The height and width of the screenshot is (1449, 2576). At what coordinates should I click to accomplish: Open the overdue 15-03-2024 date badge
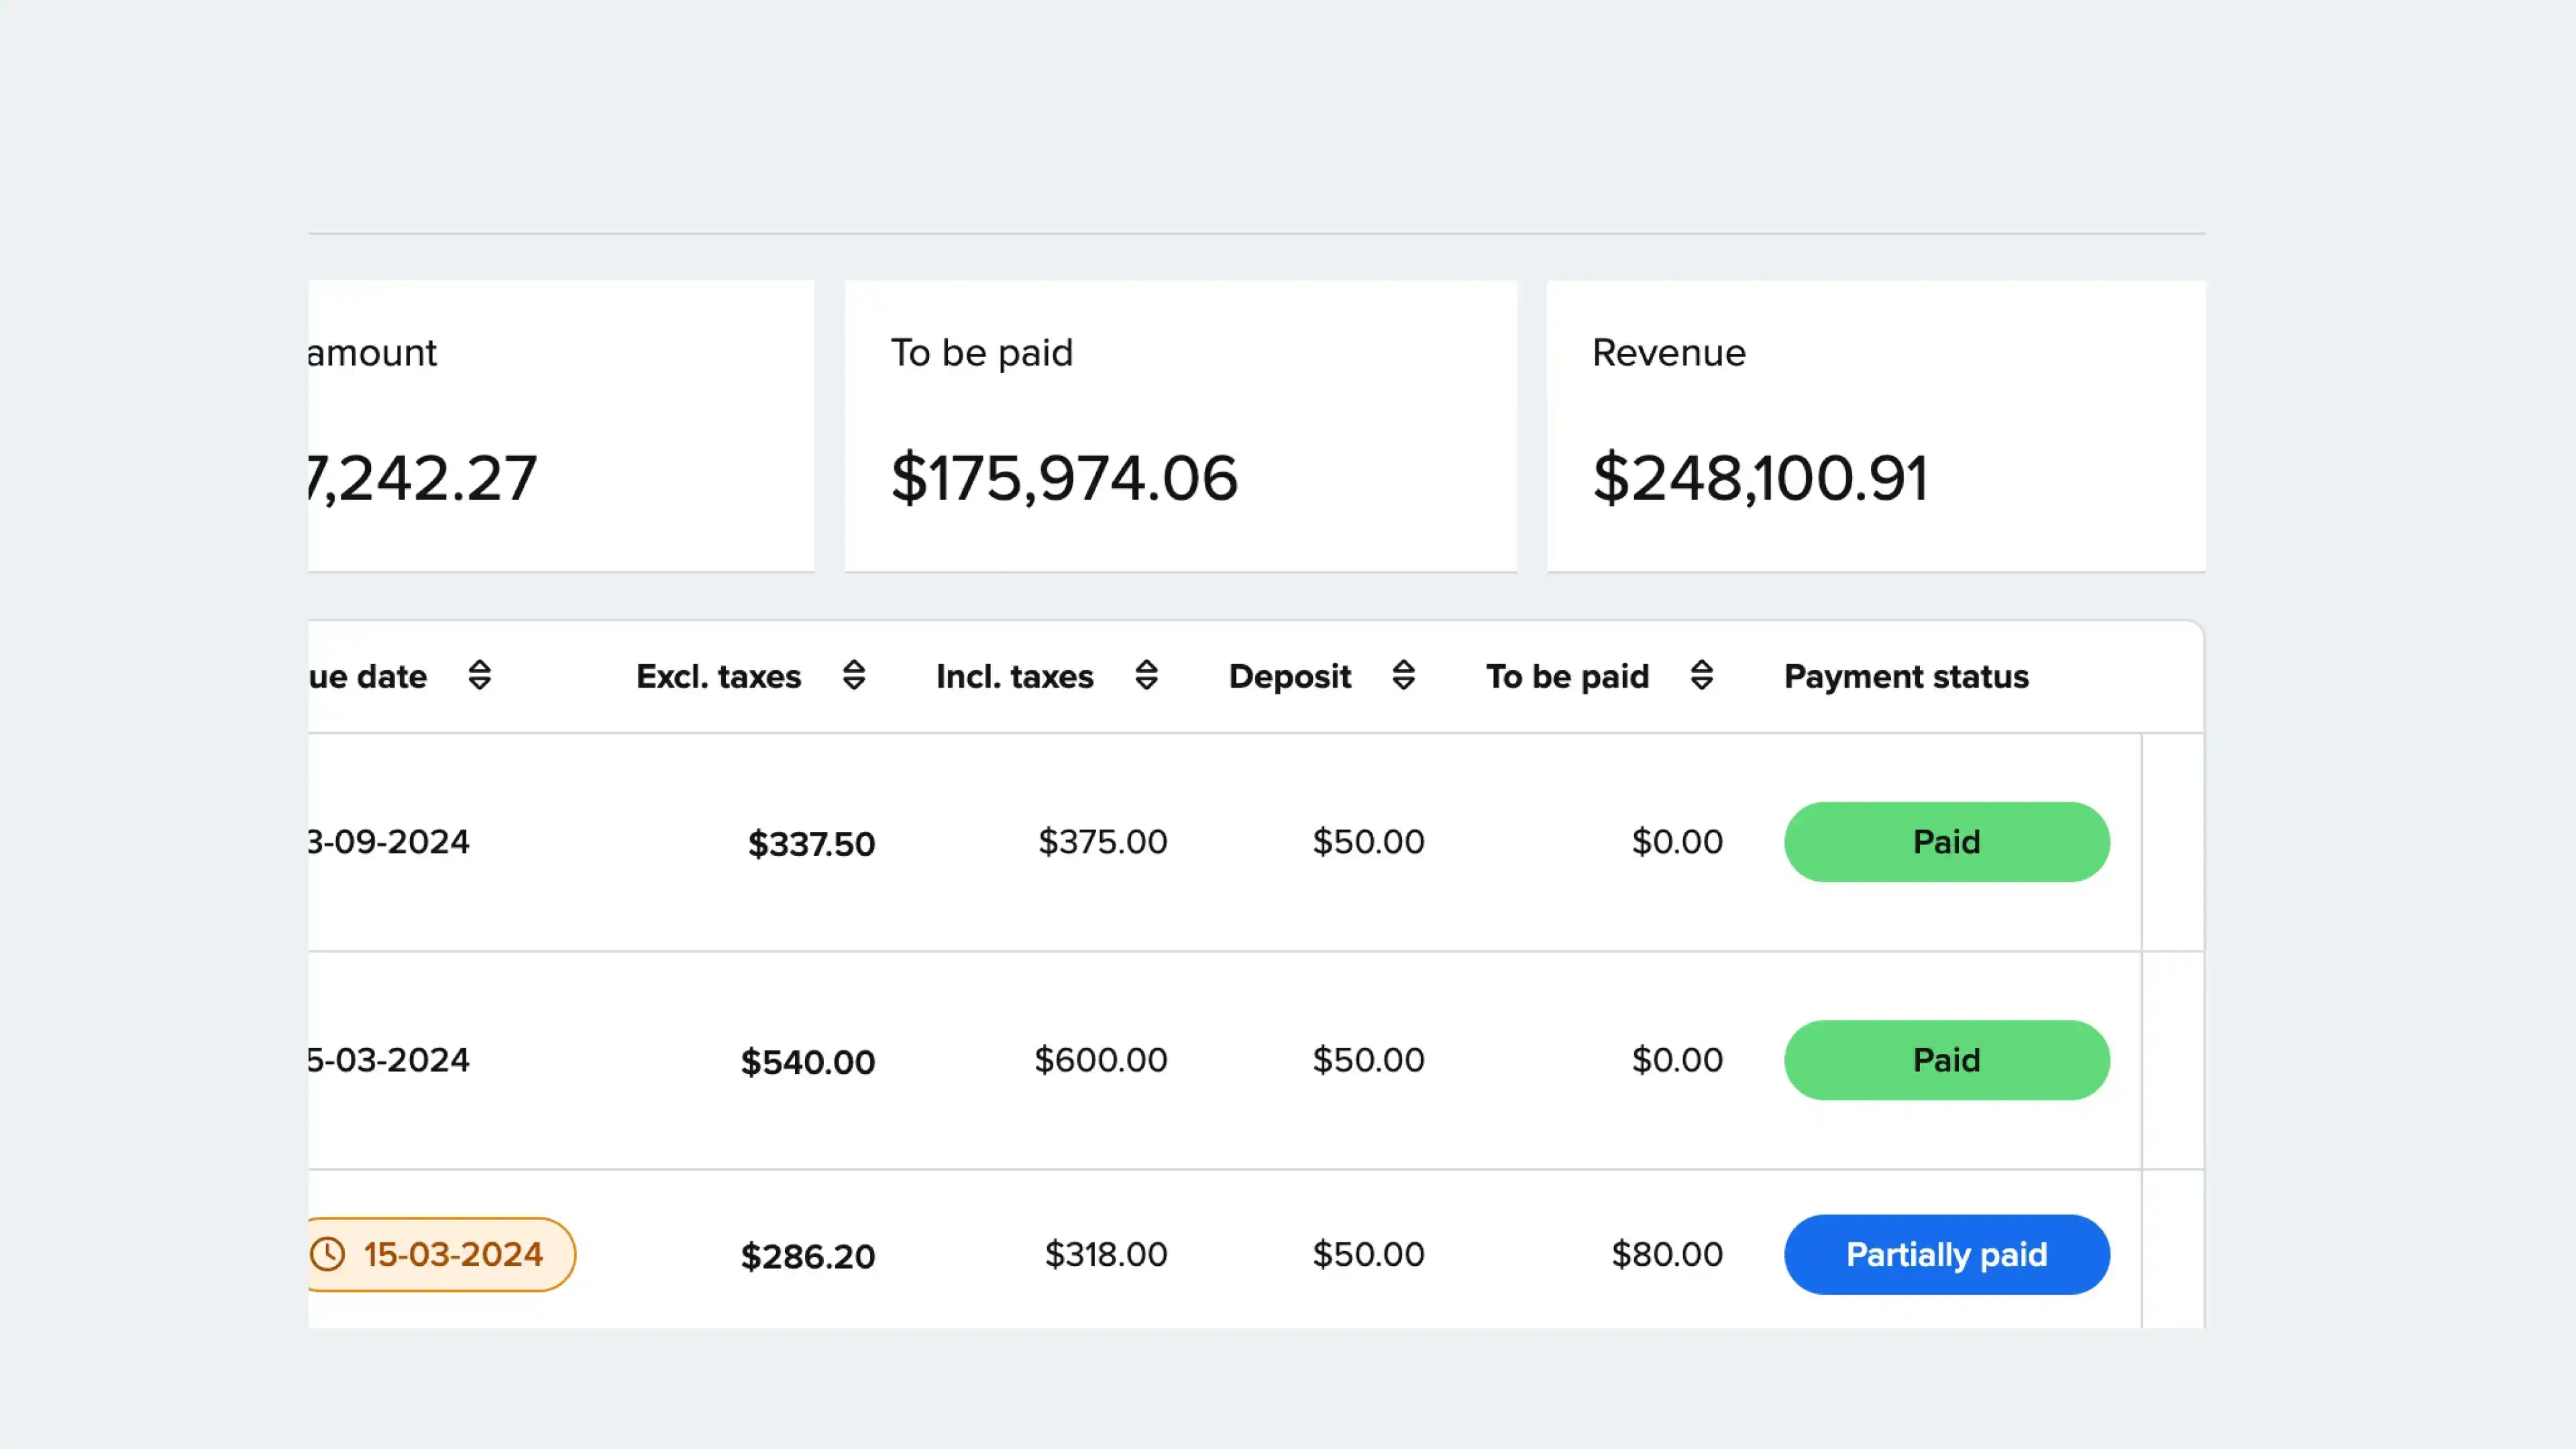pyautogui.click(x=452, y=1254)
